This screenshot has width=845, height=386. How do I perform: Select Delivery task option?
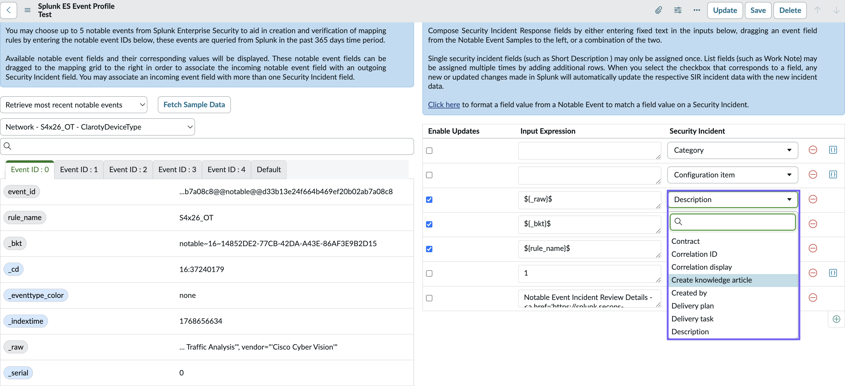[733, 319]
